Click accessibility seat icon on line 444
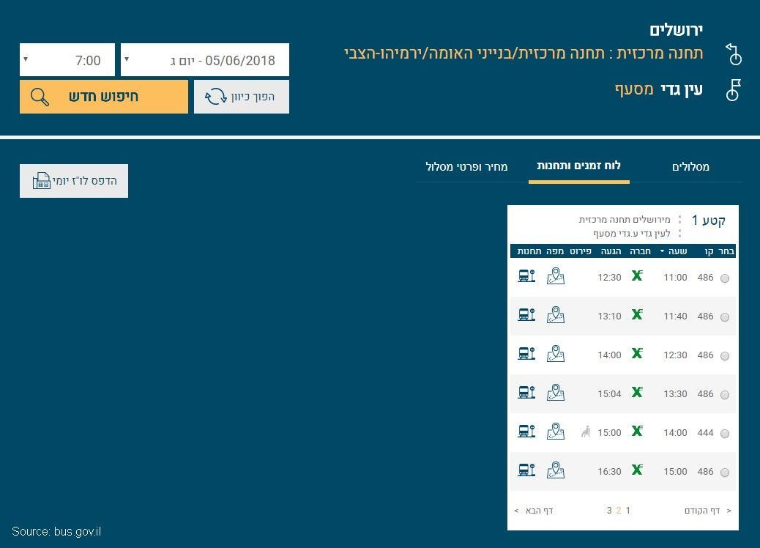Viewport: 760px width, 548px height. pyautogui.click(x=586, y=432)
